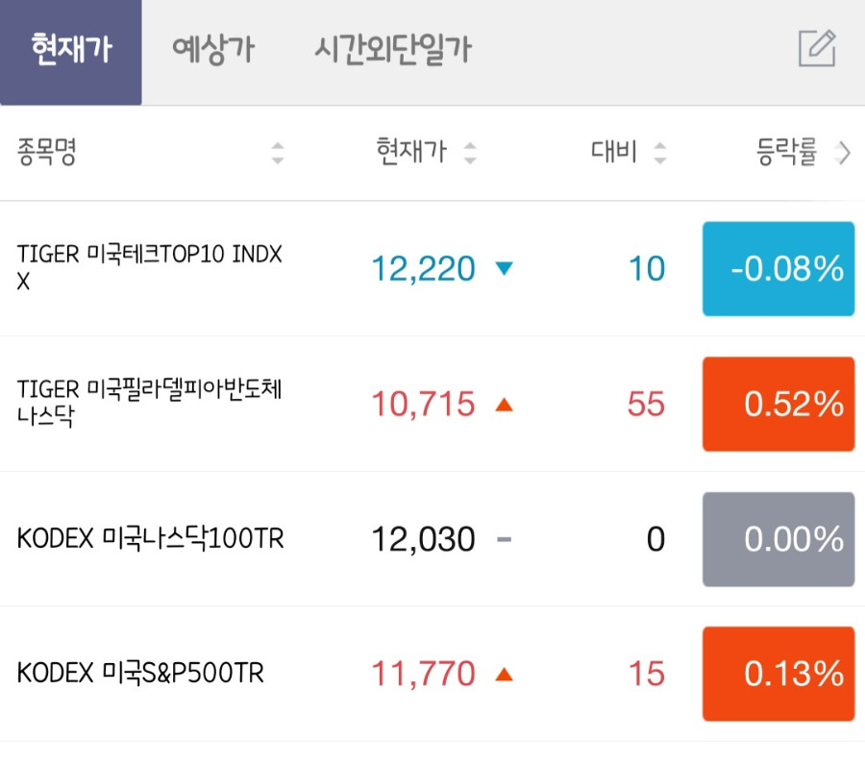The image size is (865, 764).
Task: Tap the blue -0.08% change box
Action: click(778, 269)
